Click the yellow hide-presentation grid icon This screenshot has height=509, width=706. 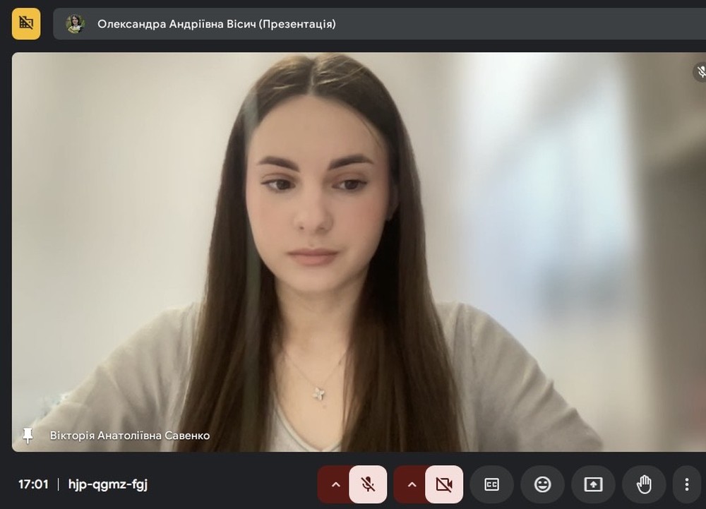pyautogui.click(x=26, y=23)
